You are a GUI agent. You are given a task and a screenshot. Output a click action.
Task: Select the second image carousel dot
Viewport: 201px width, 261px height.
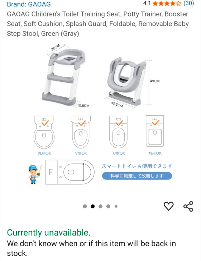tap(92, 207)
